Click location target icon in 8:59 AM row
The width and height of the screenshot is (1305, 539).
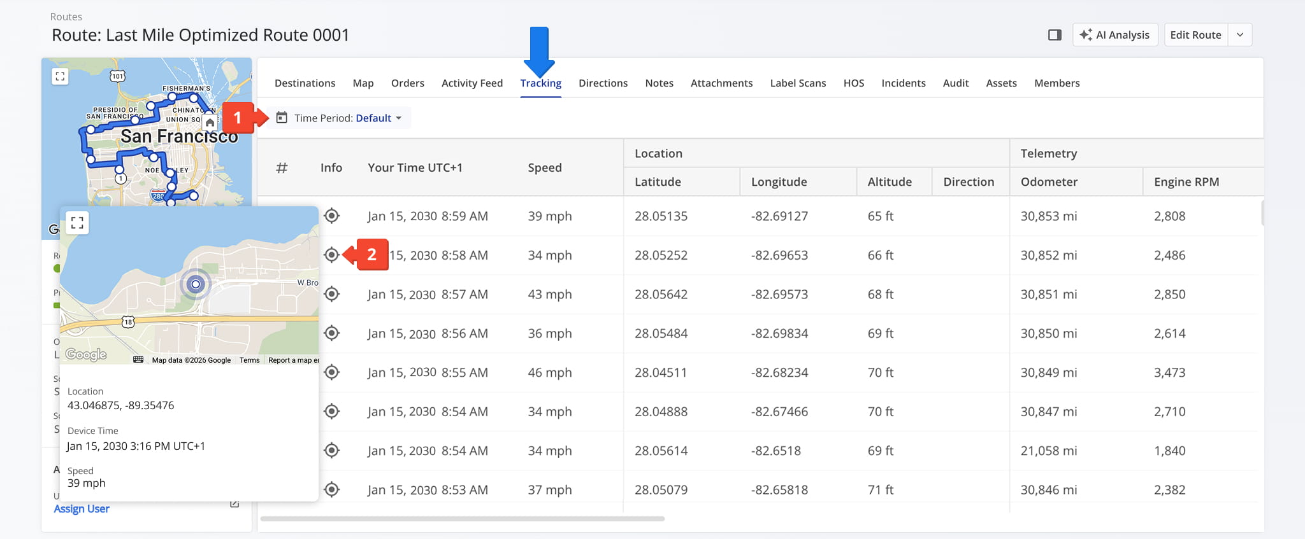331,216
